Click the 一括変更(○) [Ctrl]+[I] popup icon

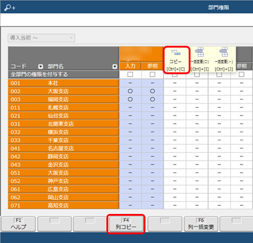200,59
